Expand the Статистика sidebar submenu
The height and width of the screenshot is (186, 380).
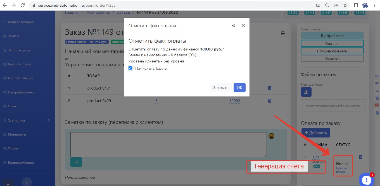click(x=49, y=120)
